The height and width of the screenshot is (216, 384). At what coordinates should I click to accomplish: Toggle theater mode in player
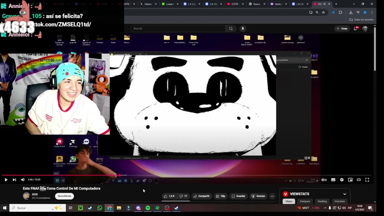coord(358,180)
